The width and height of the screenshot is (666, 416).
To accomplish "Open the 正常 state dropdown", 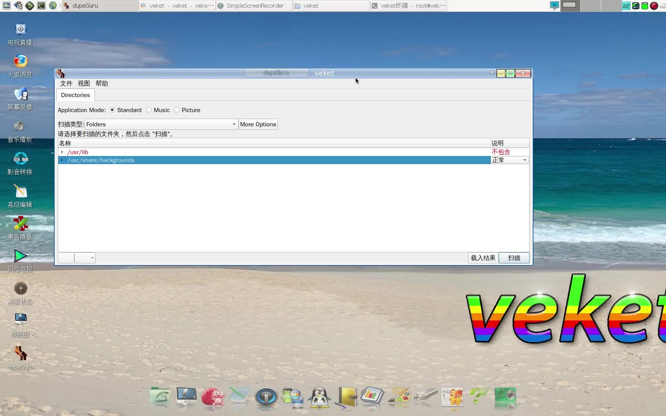I will click(510, 160).
